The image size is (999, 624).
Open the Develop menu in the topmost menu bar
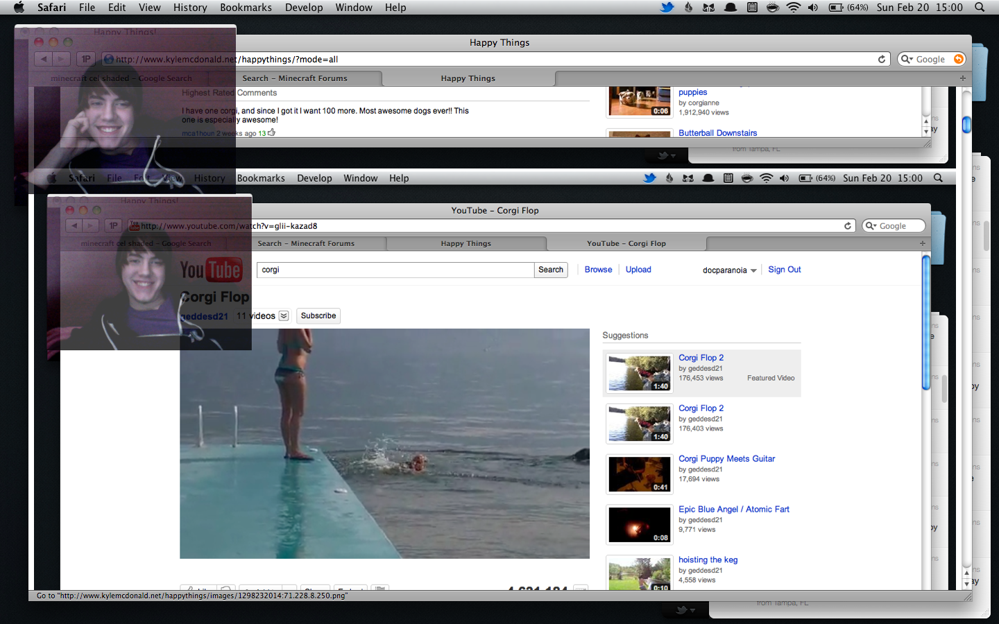(304, 8)
